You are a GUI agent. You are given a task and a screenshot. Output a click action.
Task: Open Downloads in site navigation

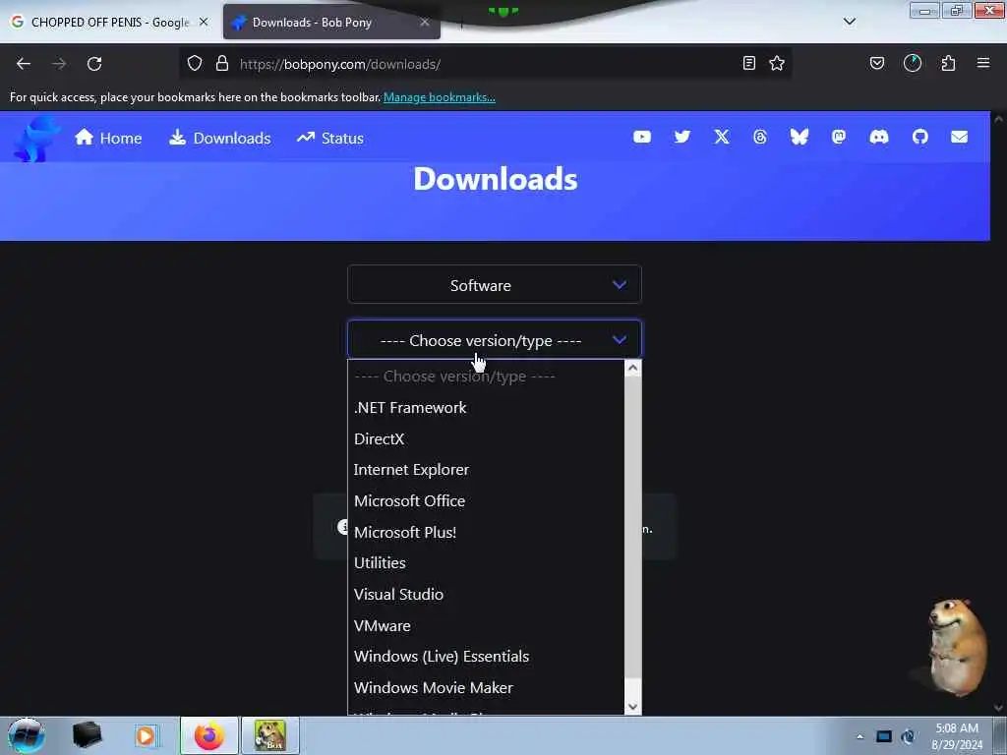tap(219, 138)
